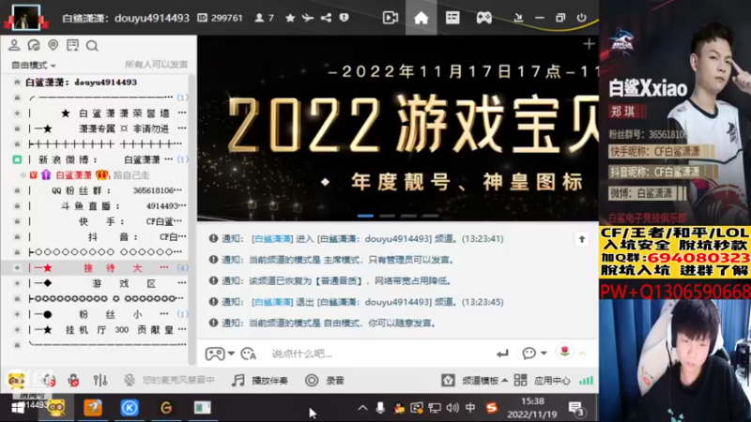Image resolution: width=751 pixels, height=422 pixels.
Task: Open the video icon in top bar
Action: click(x=391, y=18)
